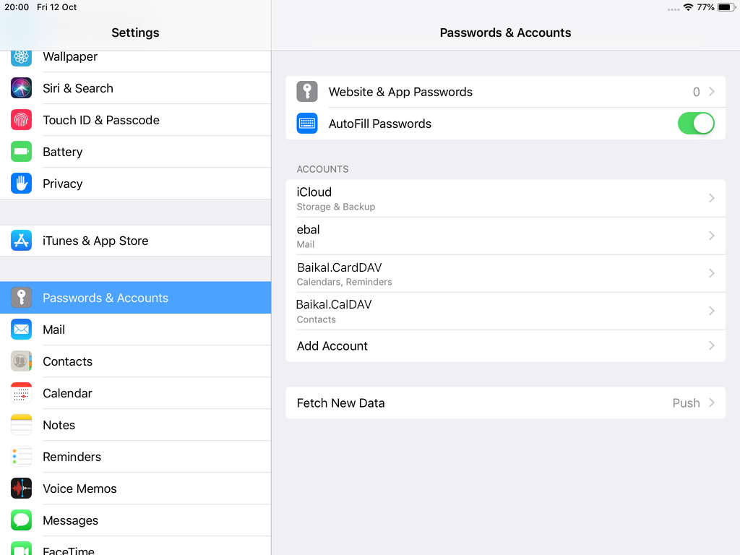Click the Battery icon in the sidebar

pyautogui.click(x=21, y=152)
